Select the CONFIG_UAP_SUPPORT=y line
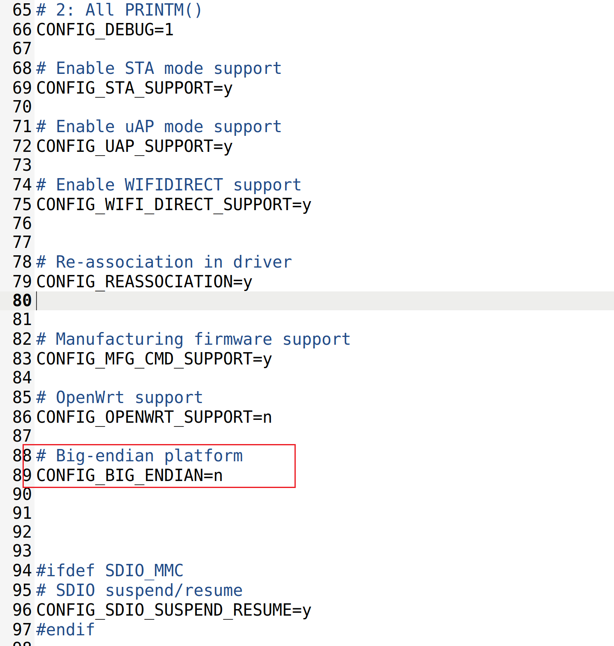The image size is (614, 646). (134, 147)
